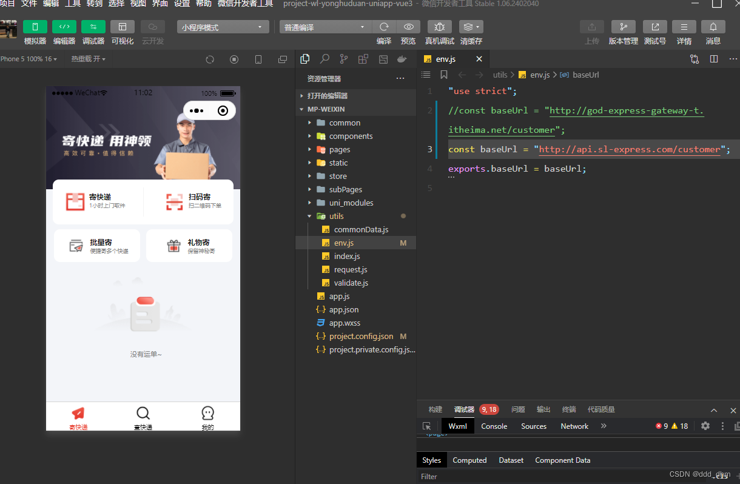Collapse the MP-WEIXIN project root
The width and height of the screenshot is (740, 484).
point(355,109)
